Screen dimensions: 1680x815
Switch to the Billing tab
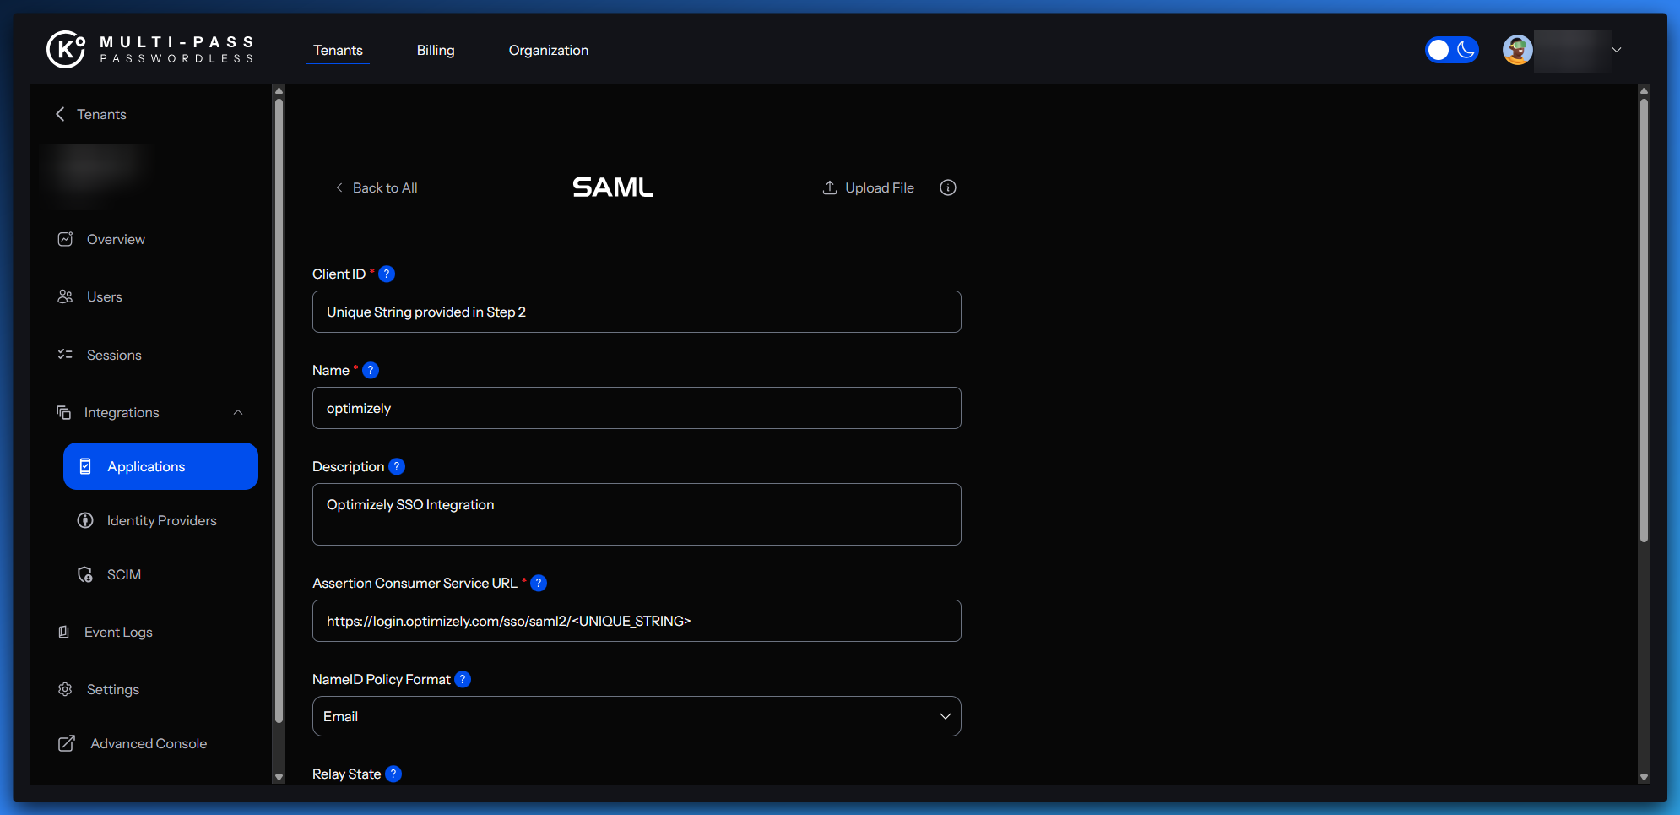436,51
